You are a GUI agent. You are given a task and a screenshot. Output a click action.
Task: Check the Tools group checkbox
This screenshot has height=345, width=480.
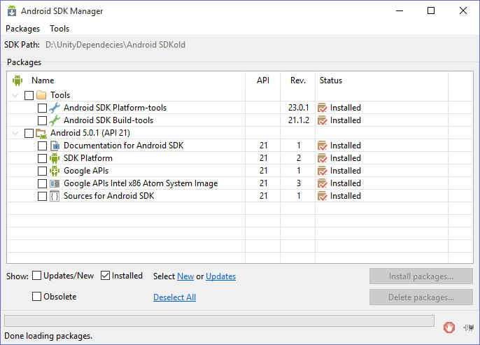click(29, 95)
